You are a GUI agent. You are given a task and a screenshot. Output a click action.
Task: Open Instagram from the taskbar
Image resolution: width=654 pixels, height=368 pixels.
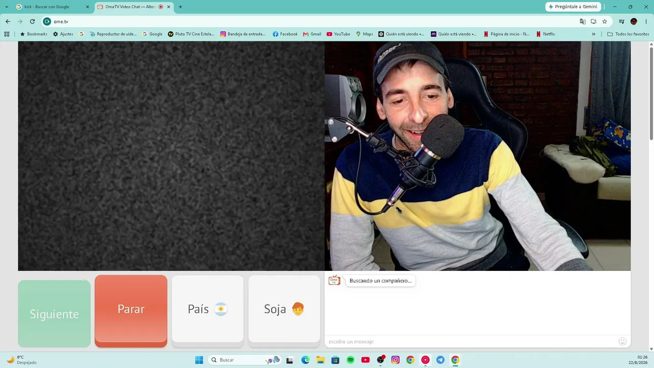(x=395, y=360)
